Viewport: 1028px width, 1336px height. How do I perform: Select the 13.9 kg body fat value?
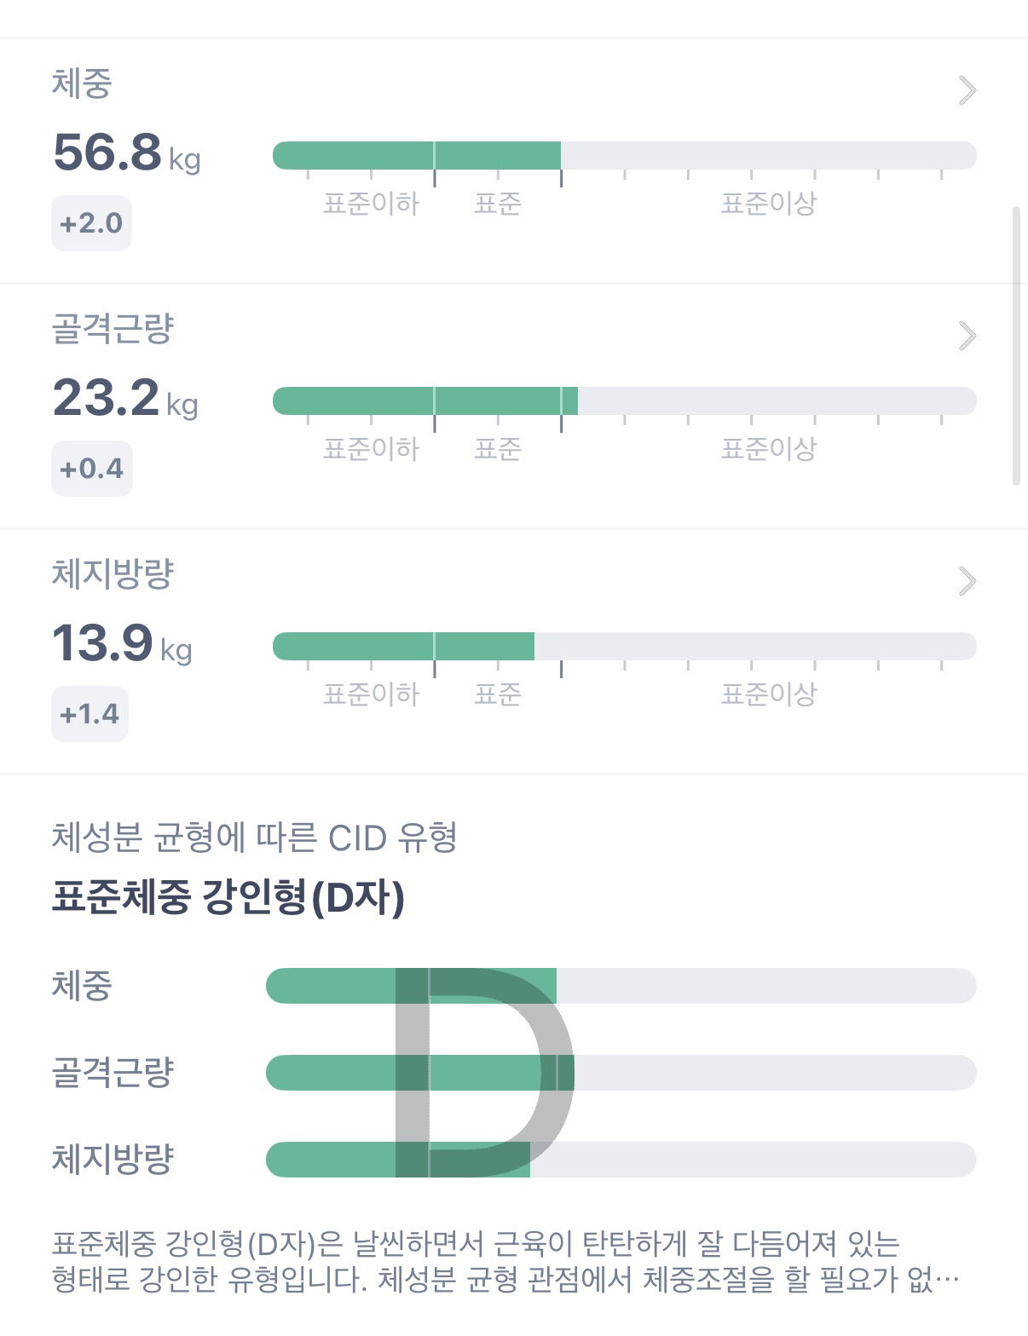pyautogui.click(x=122, y=643)
